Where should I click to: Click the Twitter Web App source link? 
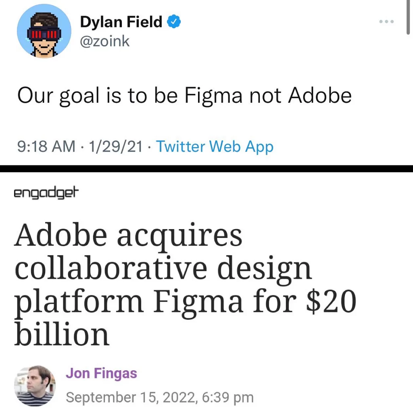pos(215,146)
